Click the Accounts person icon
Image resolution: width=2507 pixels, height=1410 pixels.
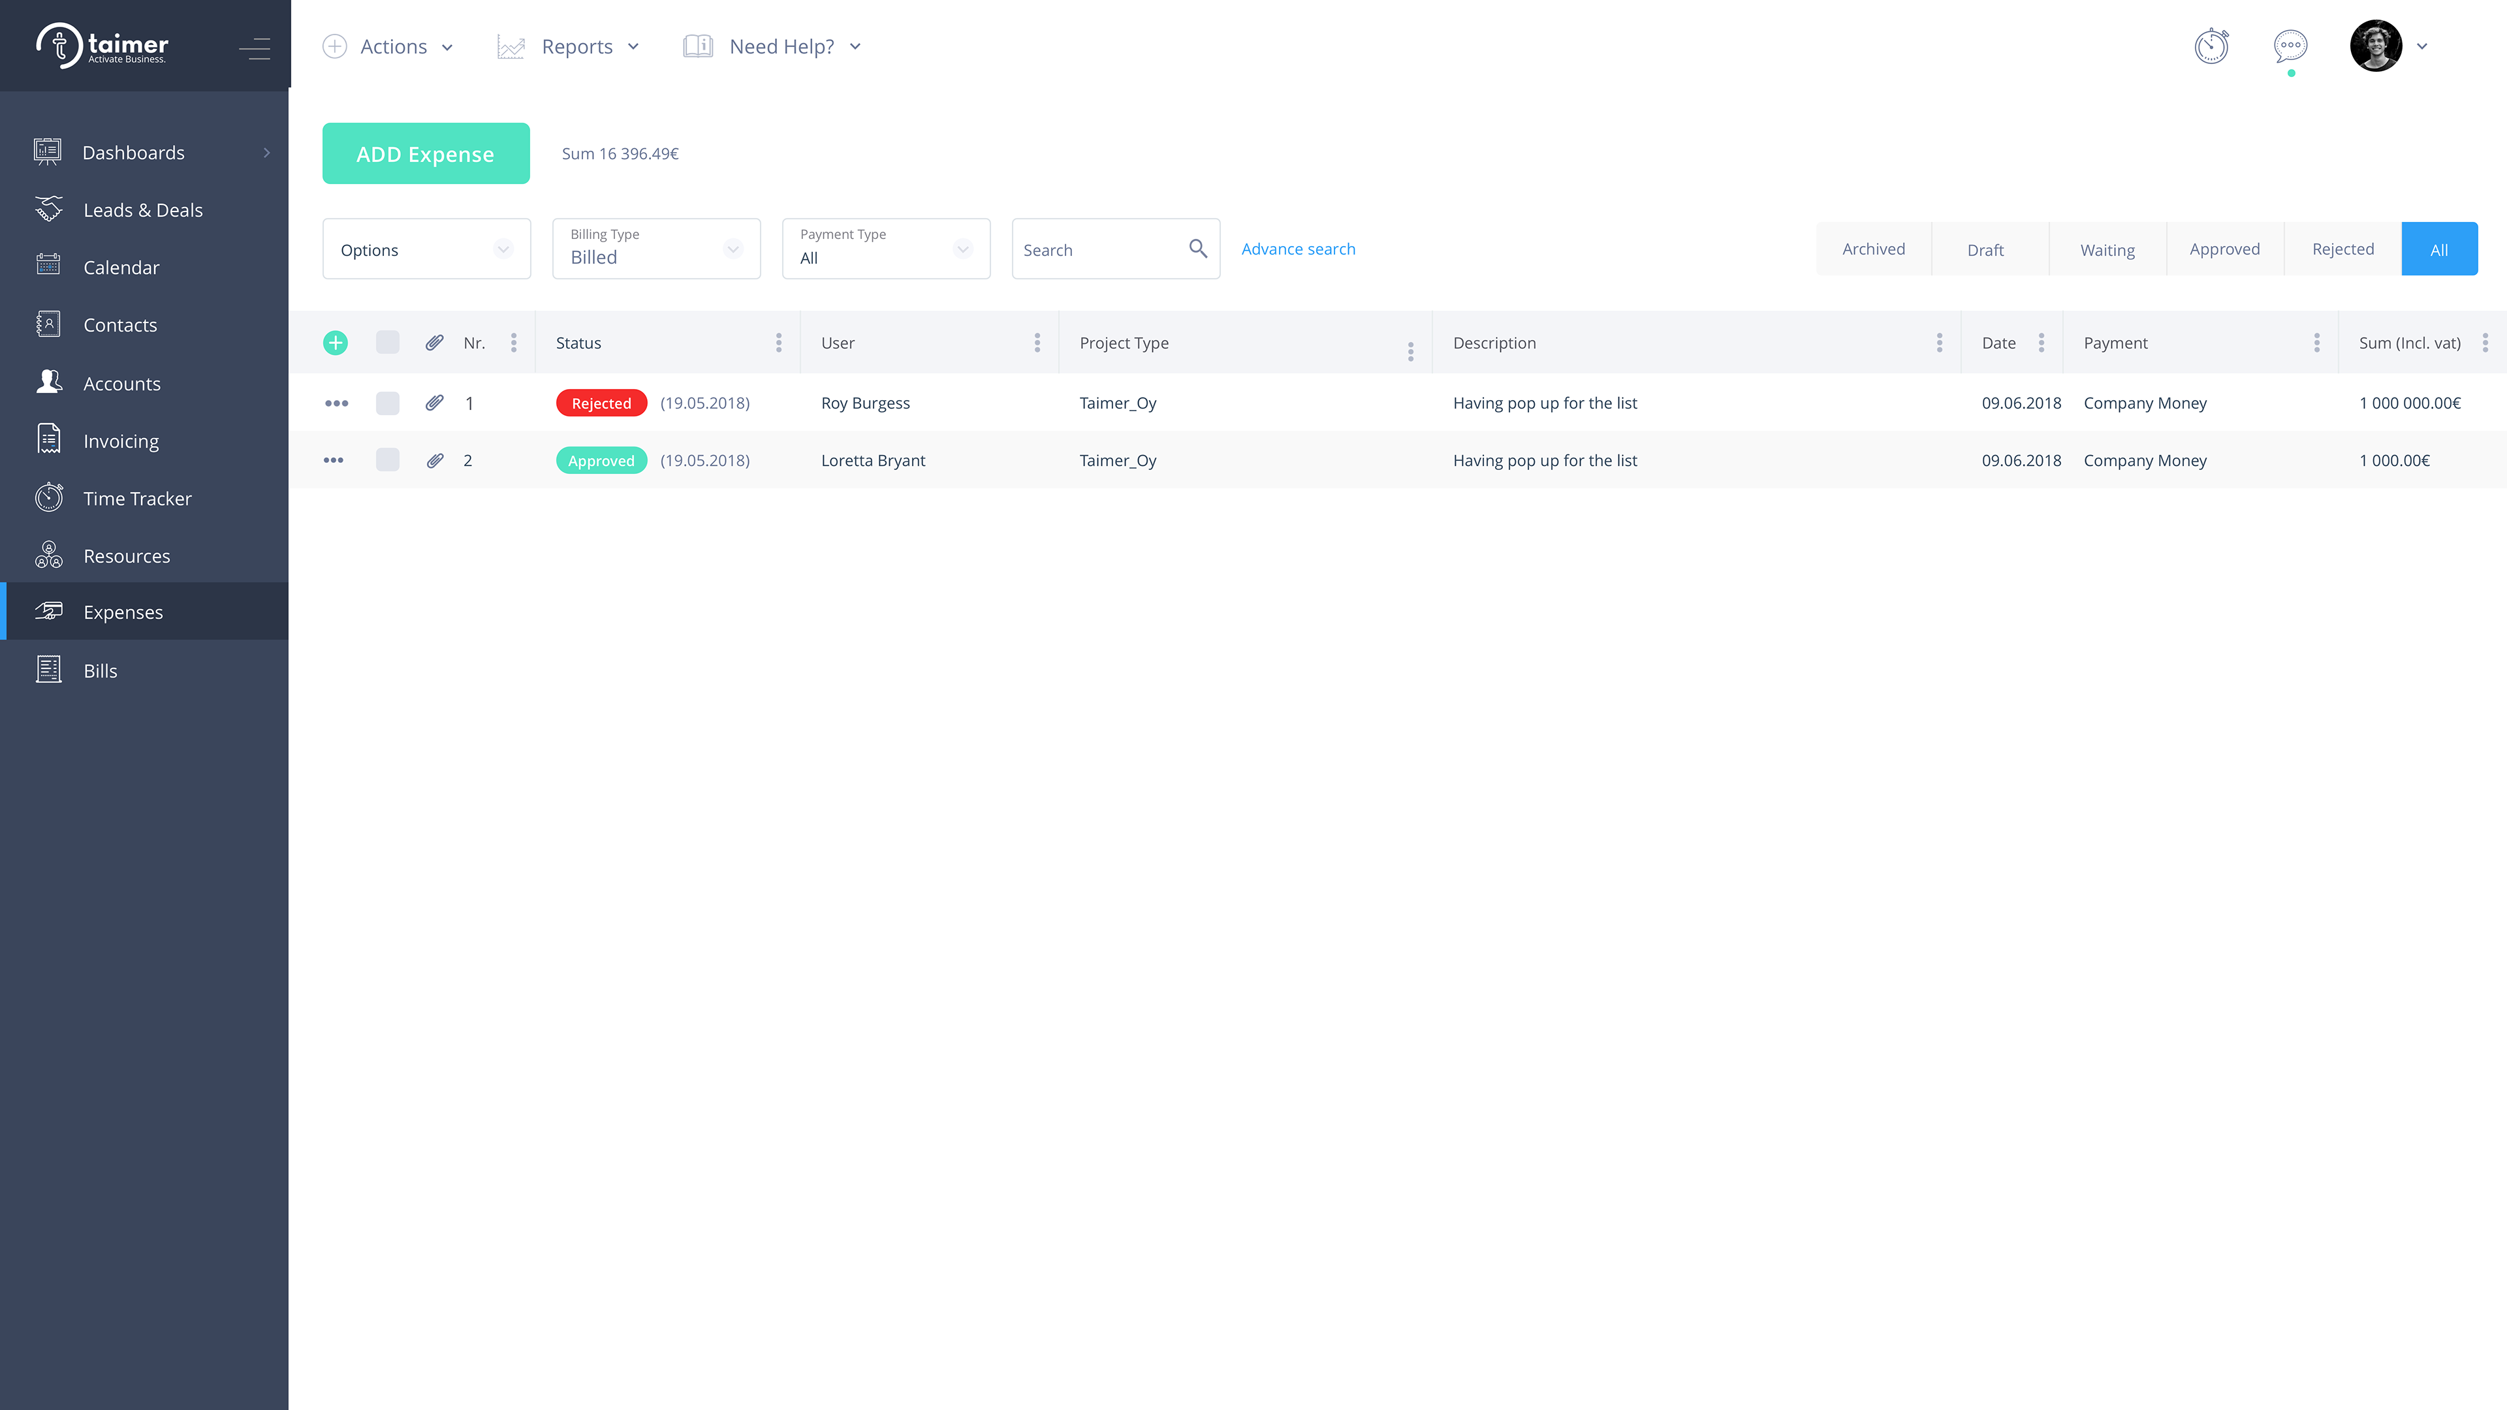click(x=49, y=383)
